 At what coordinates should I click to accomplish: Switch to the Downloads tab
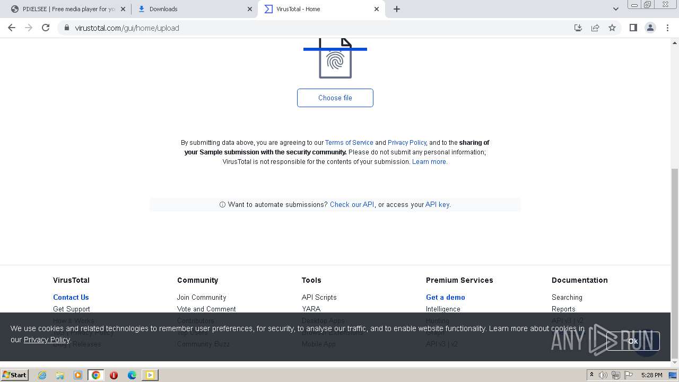(195, 9)
